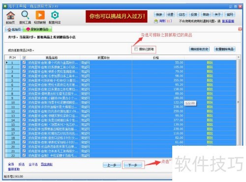Uncheck the checkbox in row 13
246x182 pixels.
(x=24, y=115)
